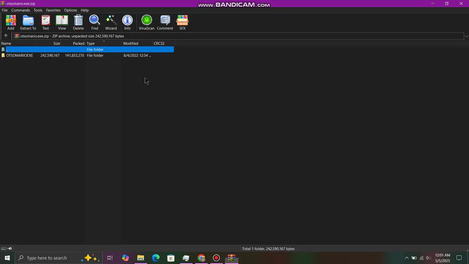Open Microsoft Store from taskbar

(x=171, y=258)
